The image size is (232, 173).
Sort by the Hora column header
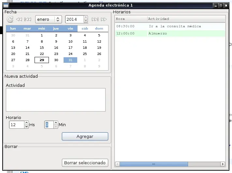coord(131,19)
